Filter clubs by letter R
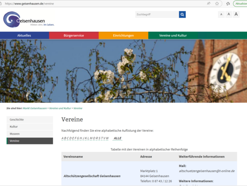Image resolution: width=247 pixels, height=186 pixels. (x=96, y=138)
